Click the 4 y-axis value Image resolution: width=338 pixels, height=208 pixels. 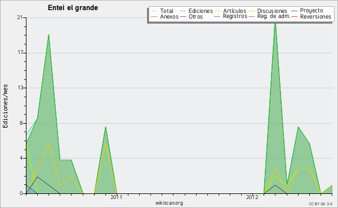pos(21,158)
